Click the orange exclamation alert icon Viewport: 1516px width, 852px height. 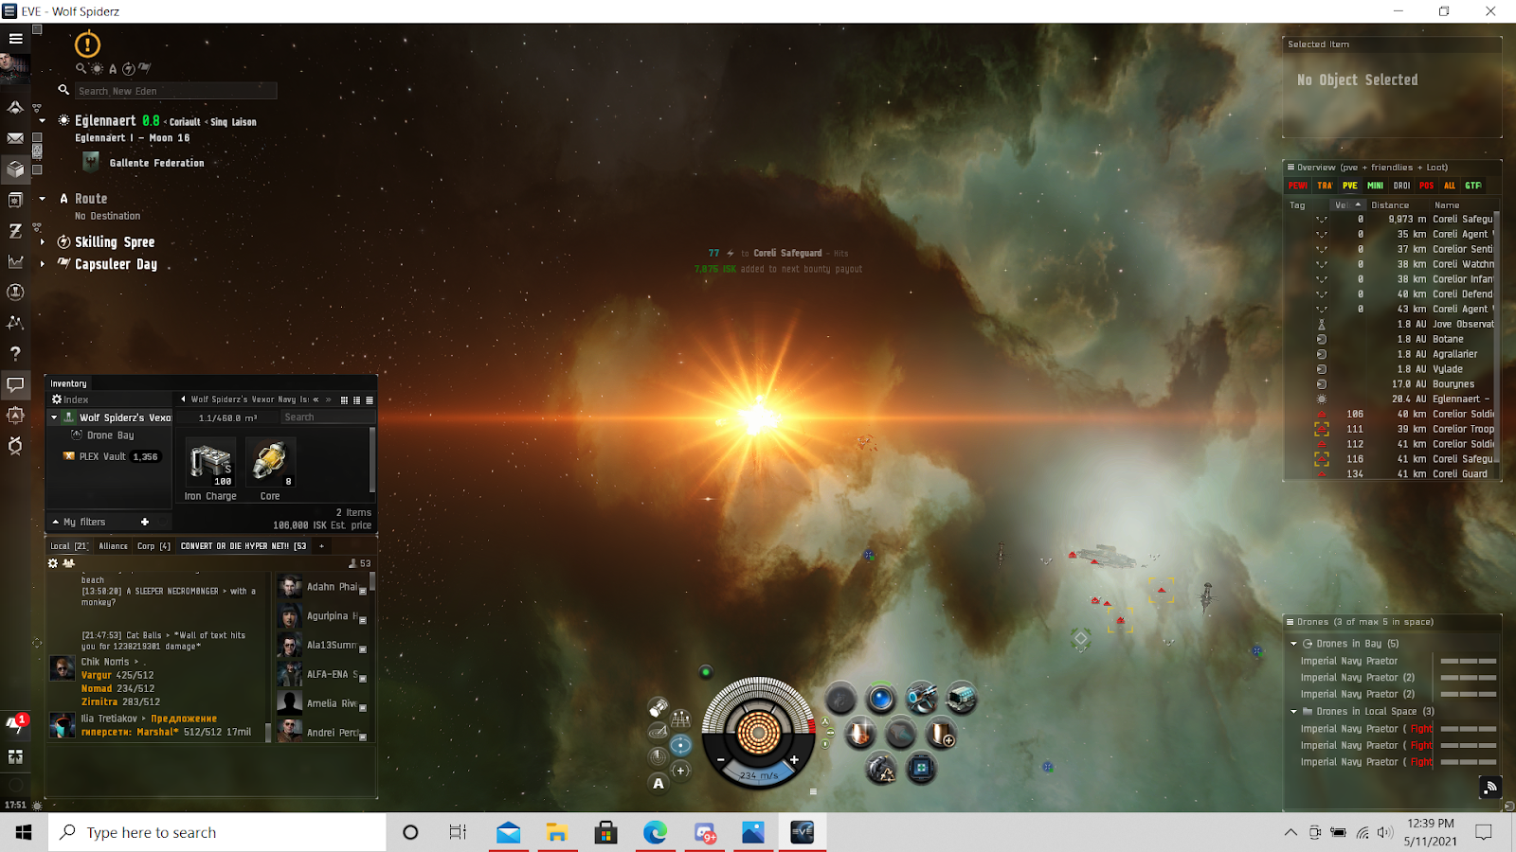[87, 44]
